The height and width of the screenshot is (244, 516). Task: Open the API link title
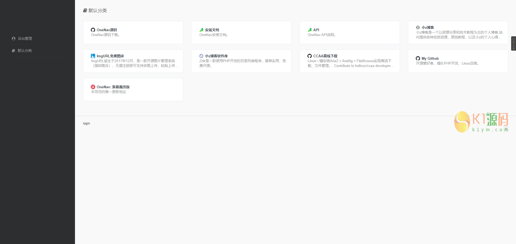(316, 30)
